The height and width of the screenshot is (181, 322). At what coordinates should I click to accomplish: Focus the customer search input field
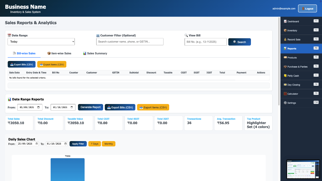click(x=130, y=42)
